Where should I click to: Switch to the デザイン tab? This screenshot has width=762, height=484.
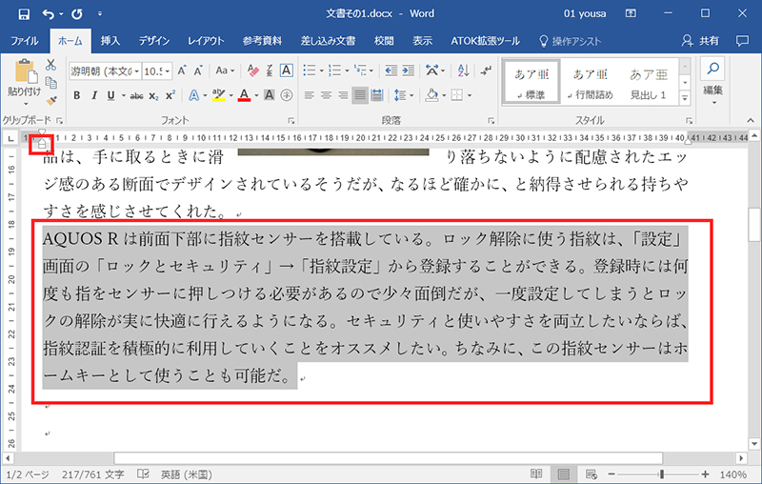tap(154, 41)
